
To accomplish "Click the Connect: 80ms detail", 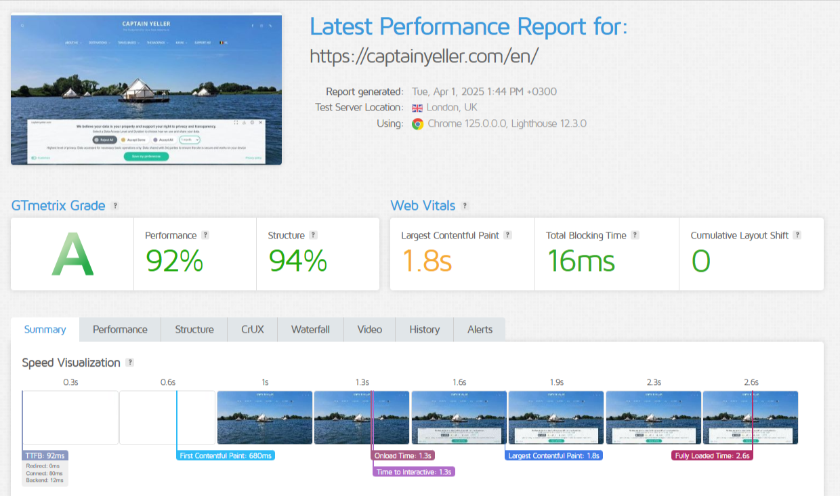I will tap(44, 473).
